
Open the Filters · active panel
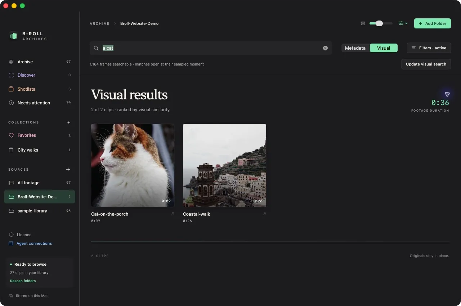(429, 48)
